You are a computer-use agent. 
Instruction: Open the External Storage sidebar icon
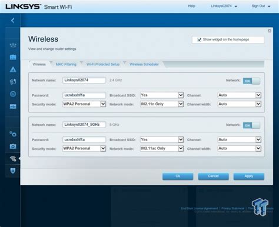[x=13, y=106]
